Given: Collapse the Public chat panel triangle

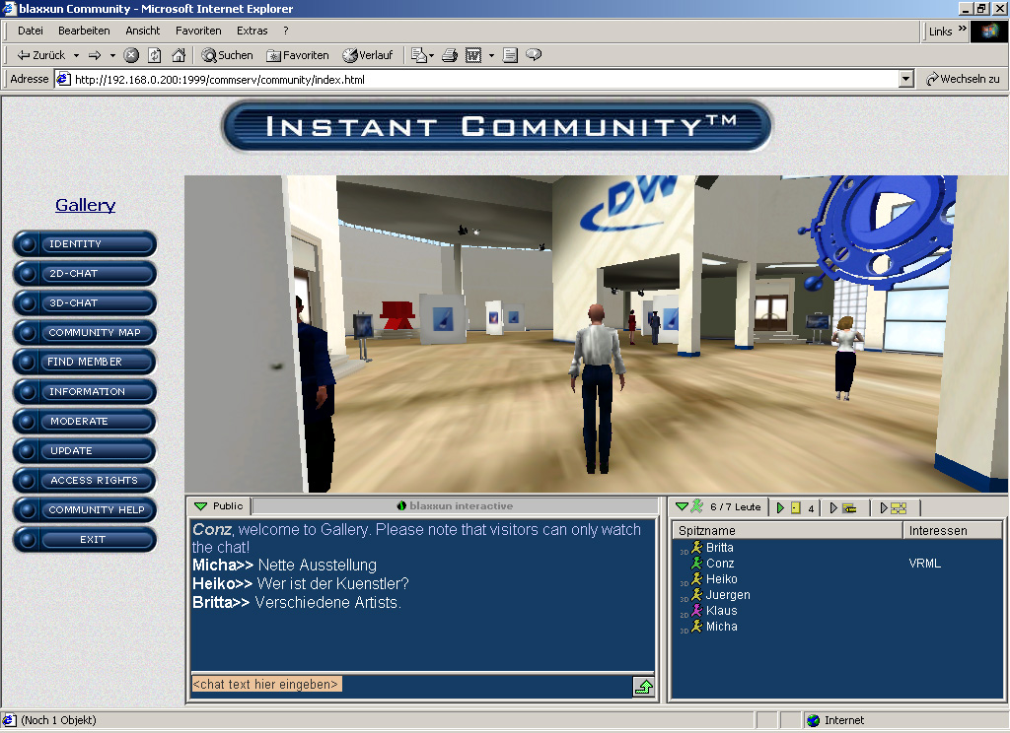Looking at the screenshot, I should [x=200, y=506].
